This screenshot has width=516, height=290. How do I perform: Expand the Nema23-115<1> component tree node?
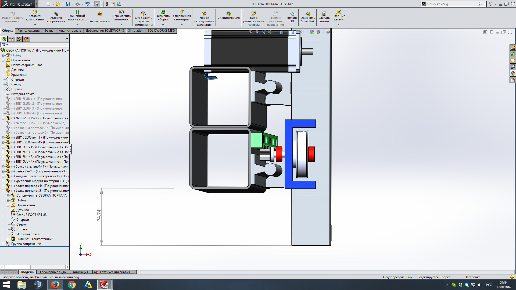coord(3,118)
